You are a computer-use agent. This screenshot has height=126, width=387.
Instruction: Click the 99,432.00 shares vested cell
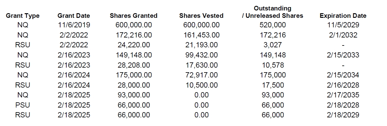[201, 55]
